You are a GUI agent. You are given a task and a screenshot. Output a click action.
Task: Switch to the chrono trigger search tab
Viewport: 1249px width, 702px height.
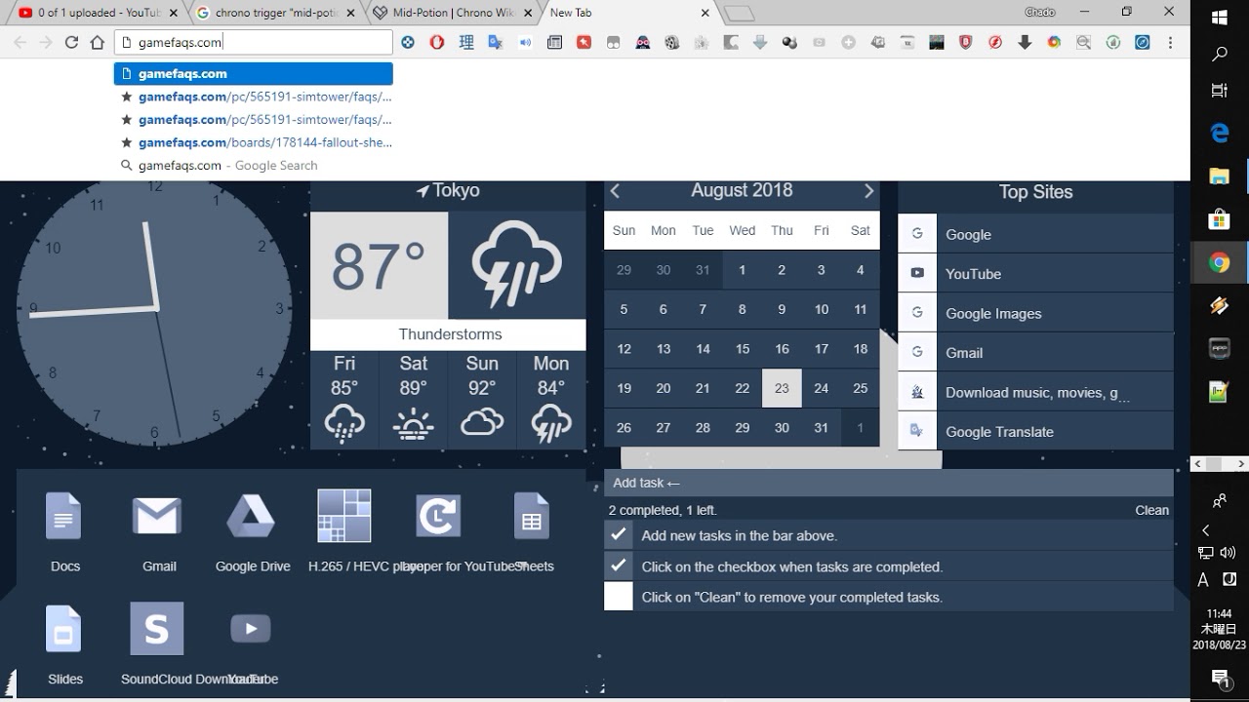click(275, 13)
